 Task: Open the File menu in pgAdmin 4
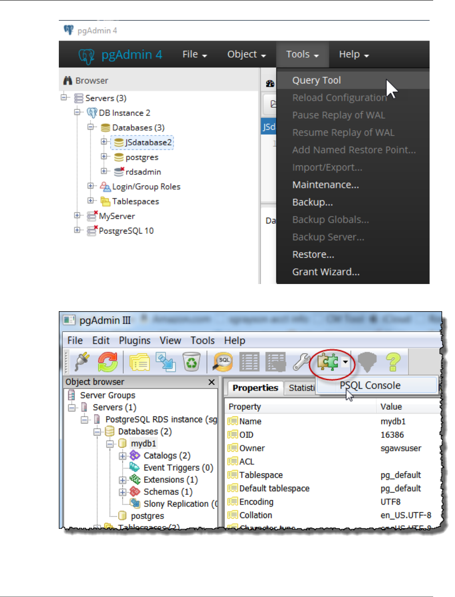(x=195, y=54)
